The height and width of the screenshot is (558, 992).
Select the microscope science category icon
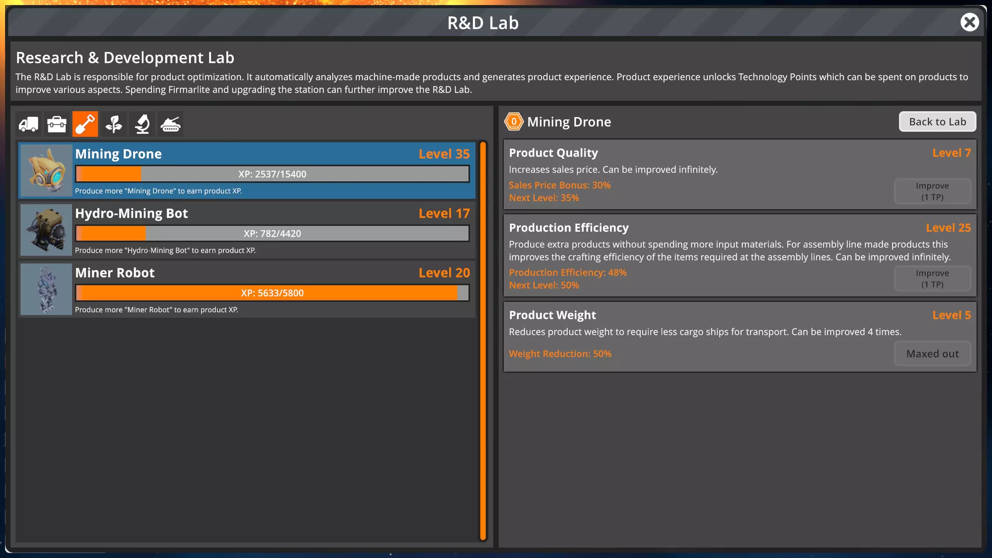click(142, 124)
